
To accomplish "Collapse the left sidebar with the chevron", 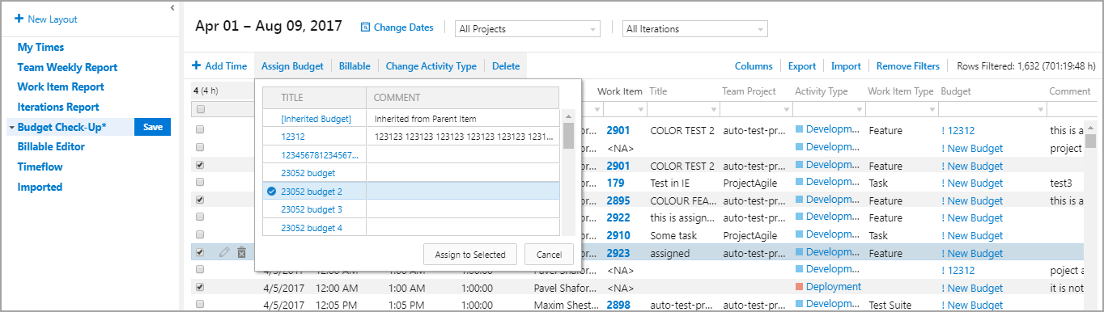I will click(x=172, y=7).
